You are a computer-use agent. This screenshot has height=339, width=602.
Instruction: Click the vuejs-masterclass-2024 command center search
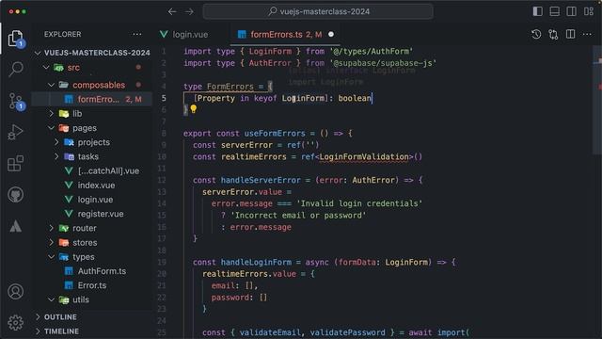click(x=318, y=11)
